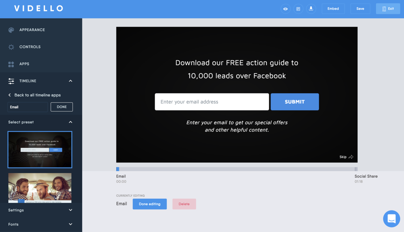
Task: Click the Email marker at timeline start
Action: (x=118, y=169)
